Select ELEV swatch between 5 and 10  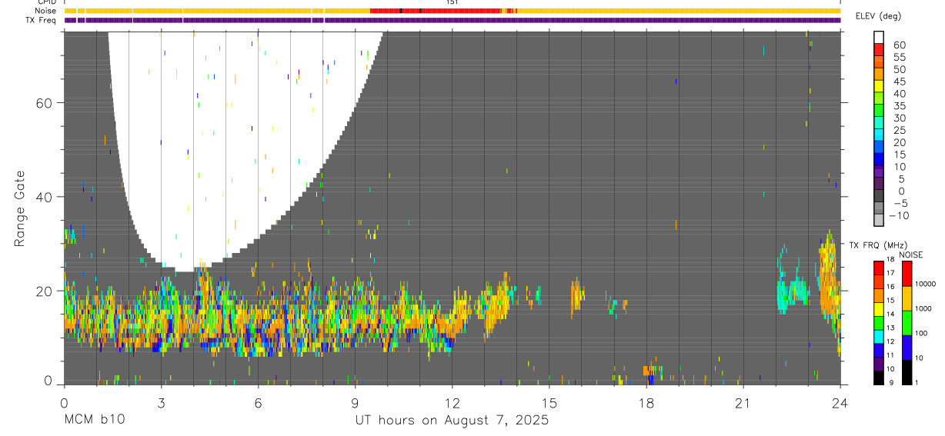click(879, 171)
